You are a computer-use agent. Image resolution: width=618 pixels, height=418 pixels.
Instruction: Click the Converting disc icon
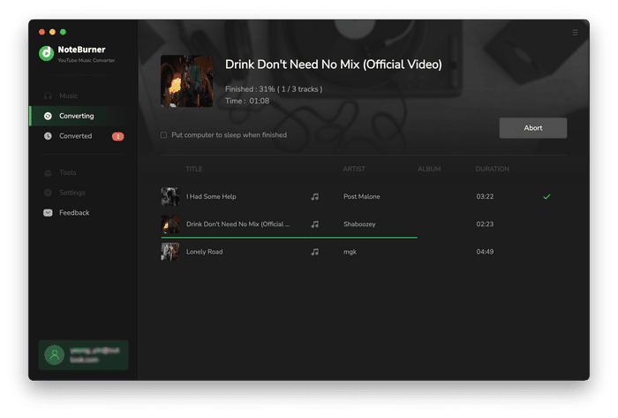tap(48, 116)
